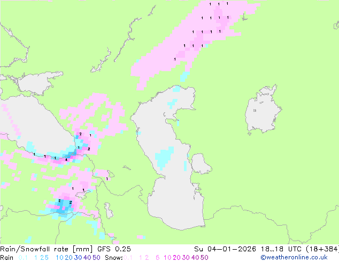Select the "GFS 0.25" model label

coord(114,249)
